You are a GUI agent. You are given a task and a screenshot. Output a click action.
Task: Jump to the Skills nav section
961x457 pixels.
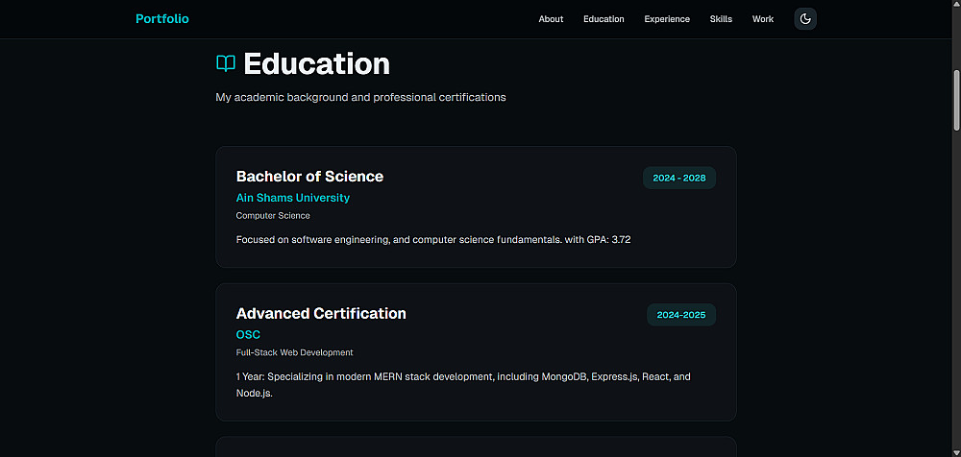pyautogui.click(x=721, y=19)
